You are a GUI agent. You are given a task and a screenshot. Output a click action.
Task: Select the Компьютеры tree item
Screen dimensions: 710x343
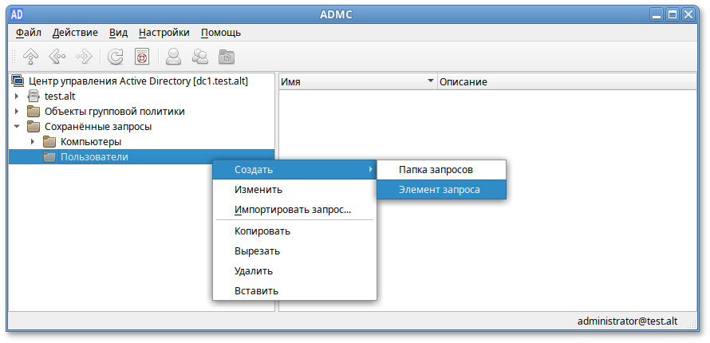tap(91, 142)
